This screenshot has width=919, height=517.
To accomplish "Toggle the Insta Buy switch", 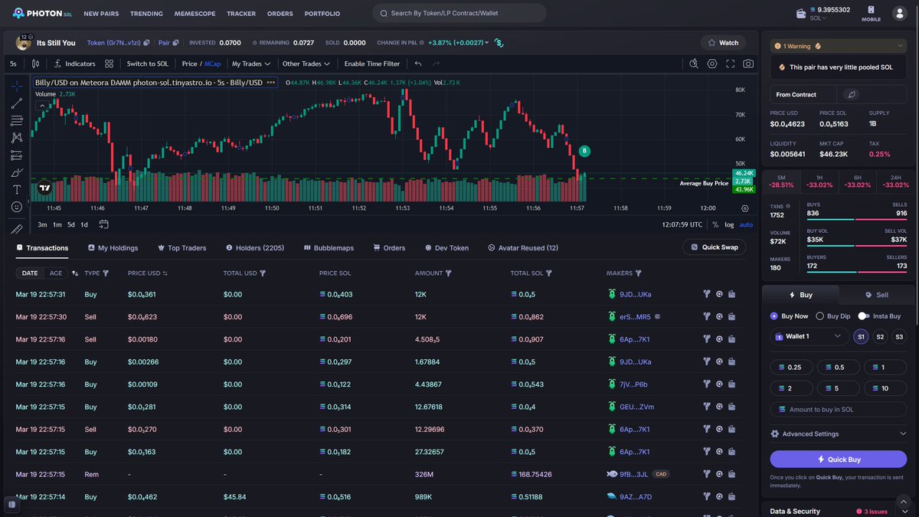I will [863, 316].
